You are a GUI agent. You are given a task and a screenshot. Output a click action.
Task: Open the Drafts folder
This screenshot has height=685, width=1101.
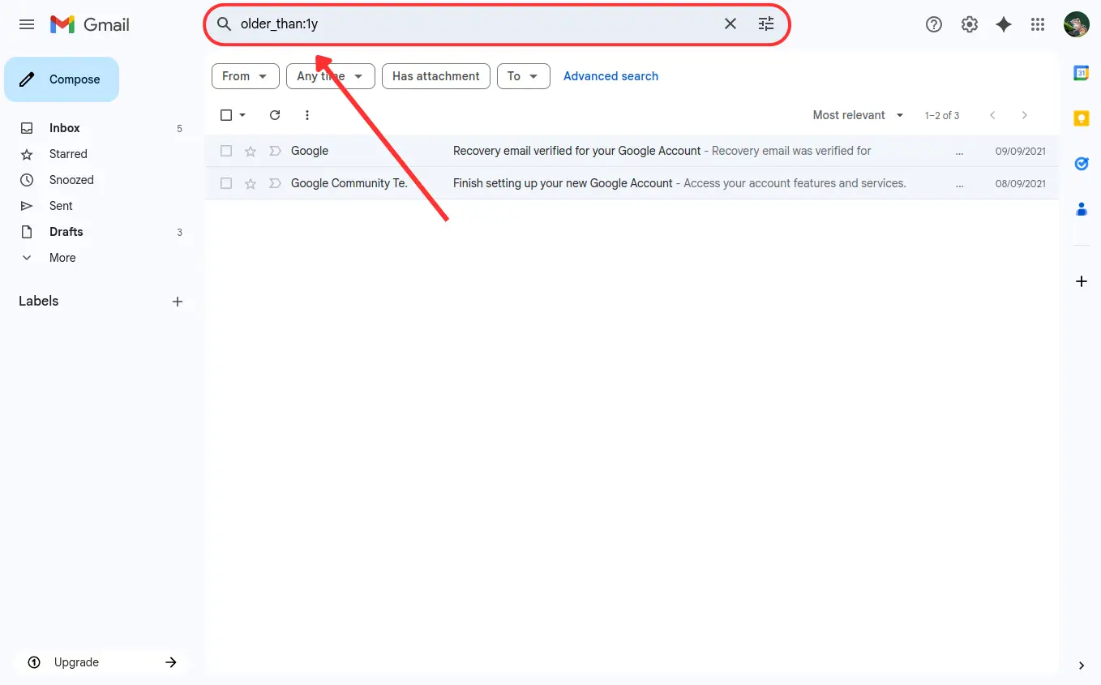66,232
